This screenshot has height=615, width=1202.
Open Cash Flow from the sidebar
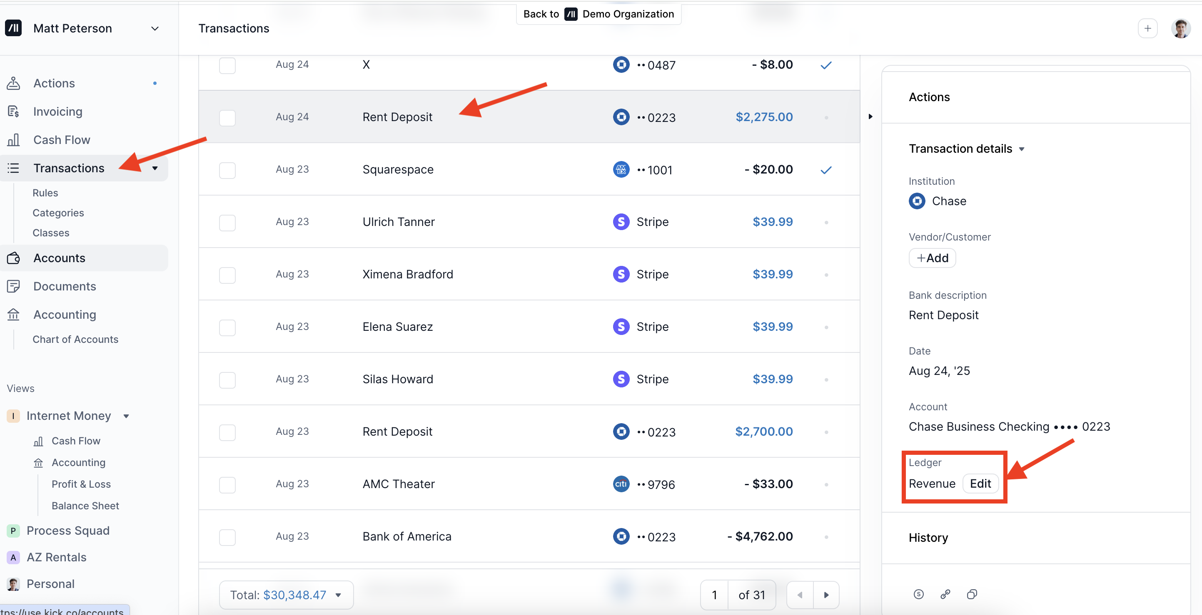coord(62,139)
